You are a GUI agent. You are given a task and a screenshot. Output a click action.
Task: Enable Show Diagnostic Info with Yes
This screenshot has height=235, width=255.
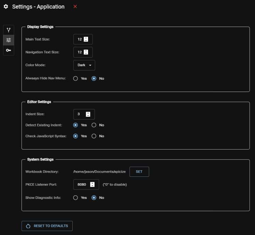(x=76, y=198)
